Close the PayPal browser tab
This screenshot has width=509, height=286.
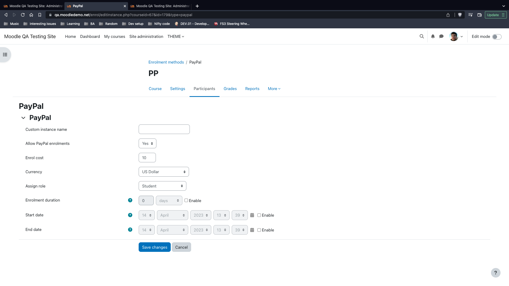pyautogui.click(x=125, y=6)
